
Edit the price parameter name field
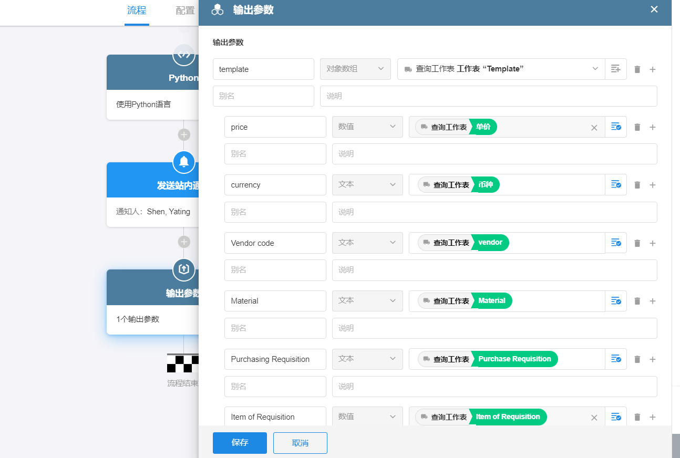click(x=275, y=127)
